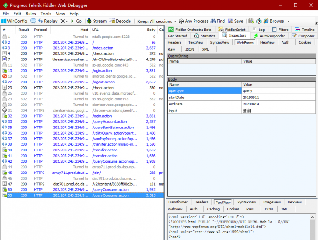Screen dimensions: 318x240
Task: Click lock icon of session 1 tunnel
Action: point(5,37)
